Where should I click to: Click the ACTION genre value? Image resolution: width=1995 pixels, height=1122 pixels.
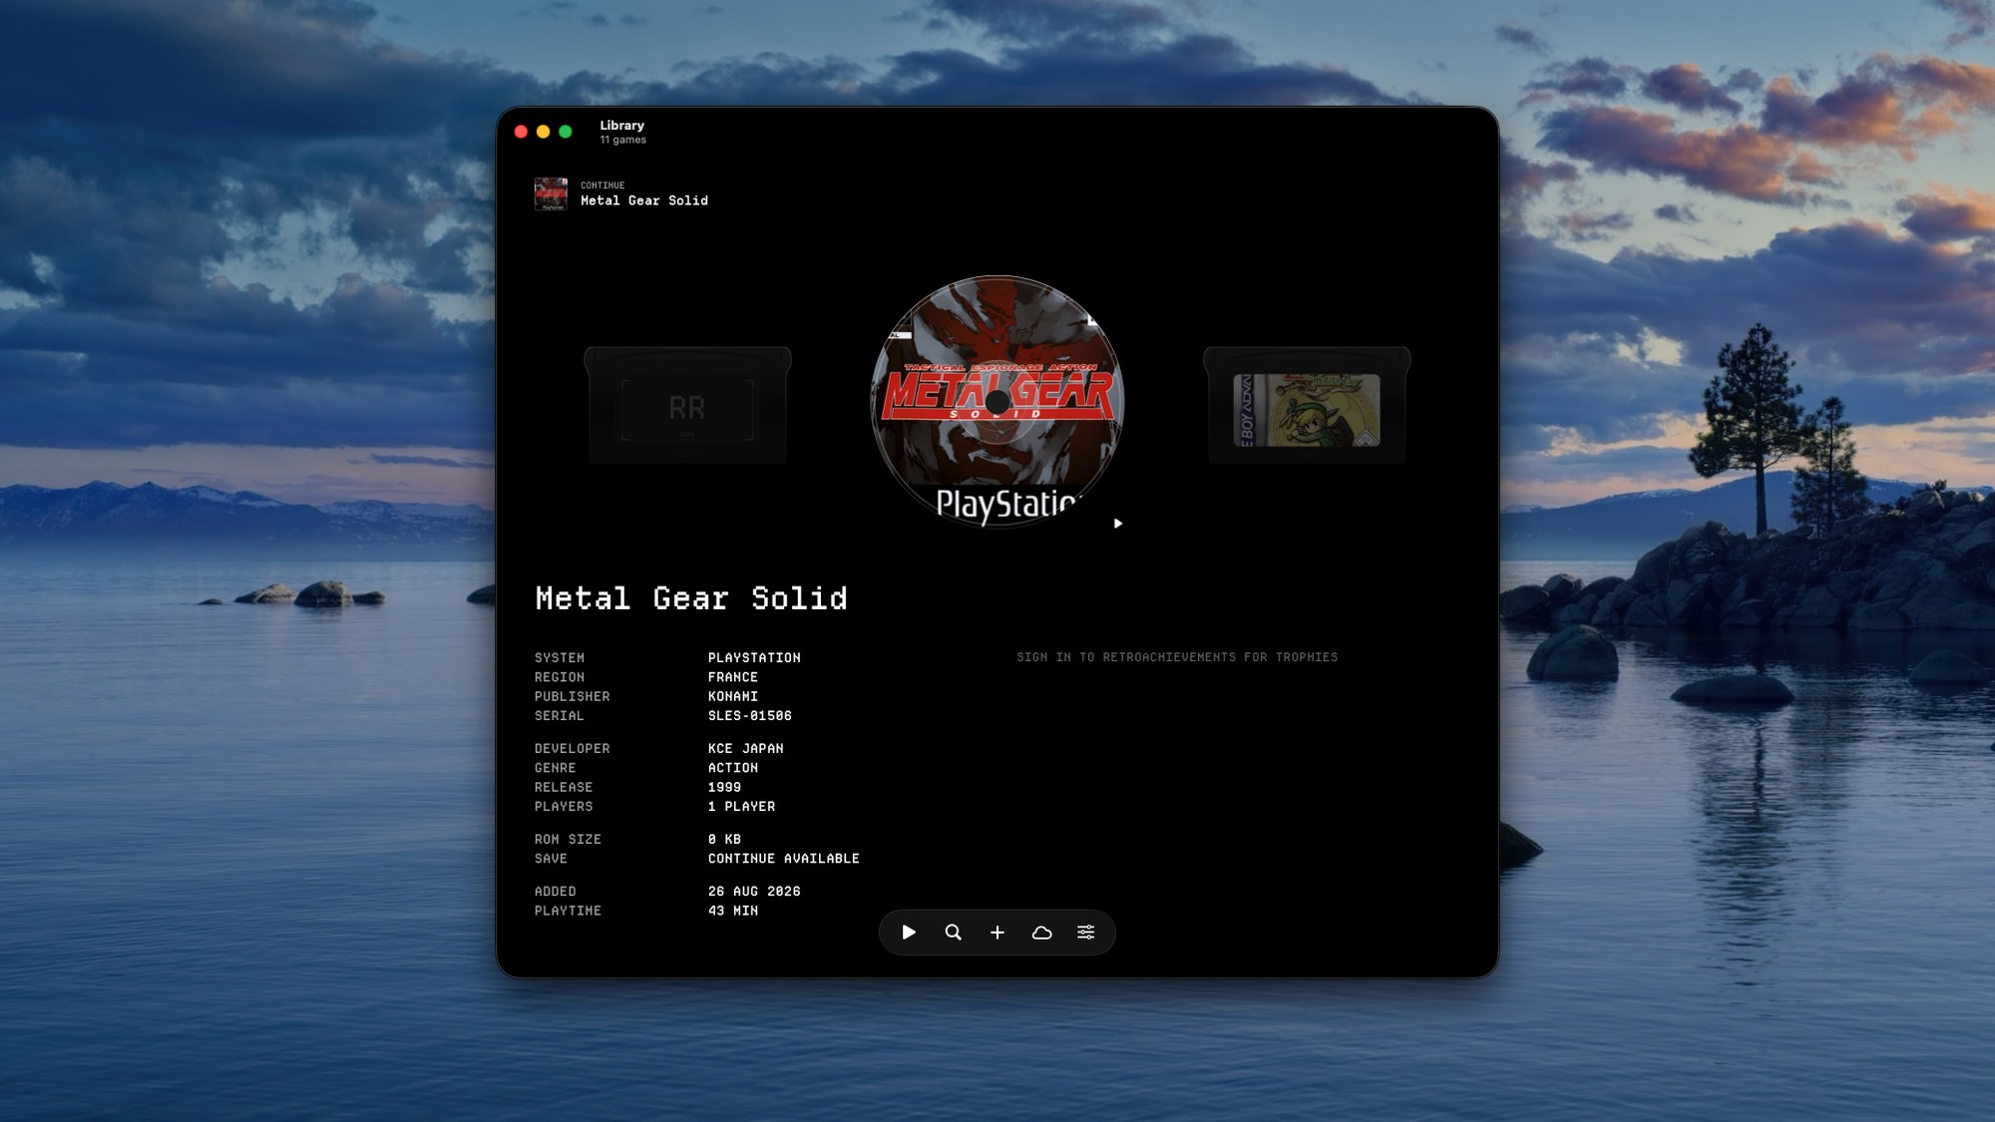click(733, 768)
